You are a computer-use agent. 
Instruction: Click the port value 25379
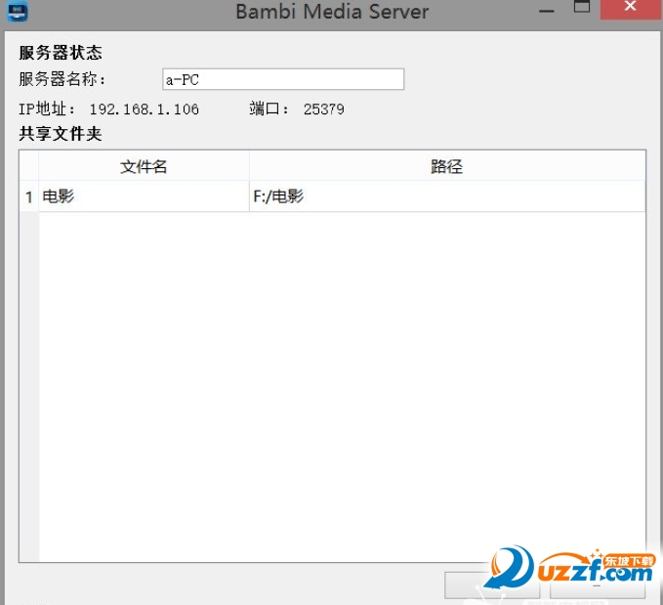[x=323, y=109]
